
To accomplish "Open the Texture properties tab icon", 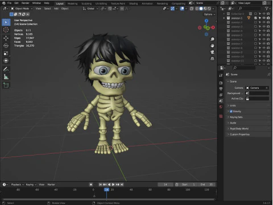I will pyautogui.click(x=221, y=116).
